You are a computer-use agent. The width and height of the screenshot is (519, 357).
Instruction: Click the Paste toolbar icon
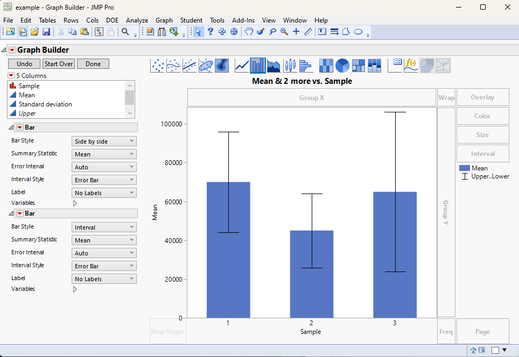click(x=85, y=32)
